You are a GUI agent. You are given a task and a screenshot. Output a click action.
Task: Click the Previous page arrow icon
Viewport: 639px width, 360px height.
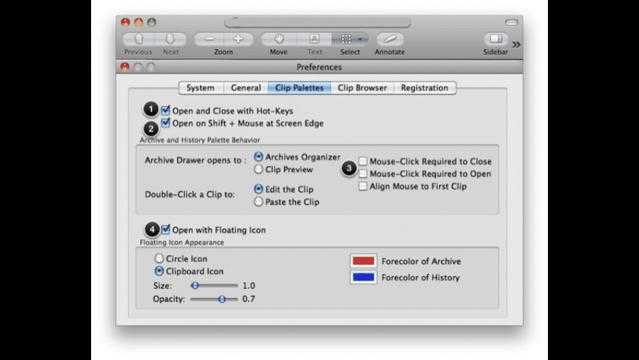tap(137, 39)
